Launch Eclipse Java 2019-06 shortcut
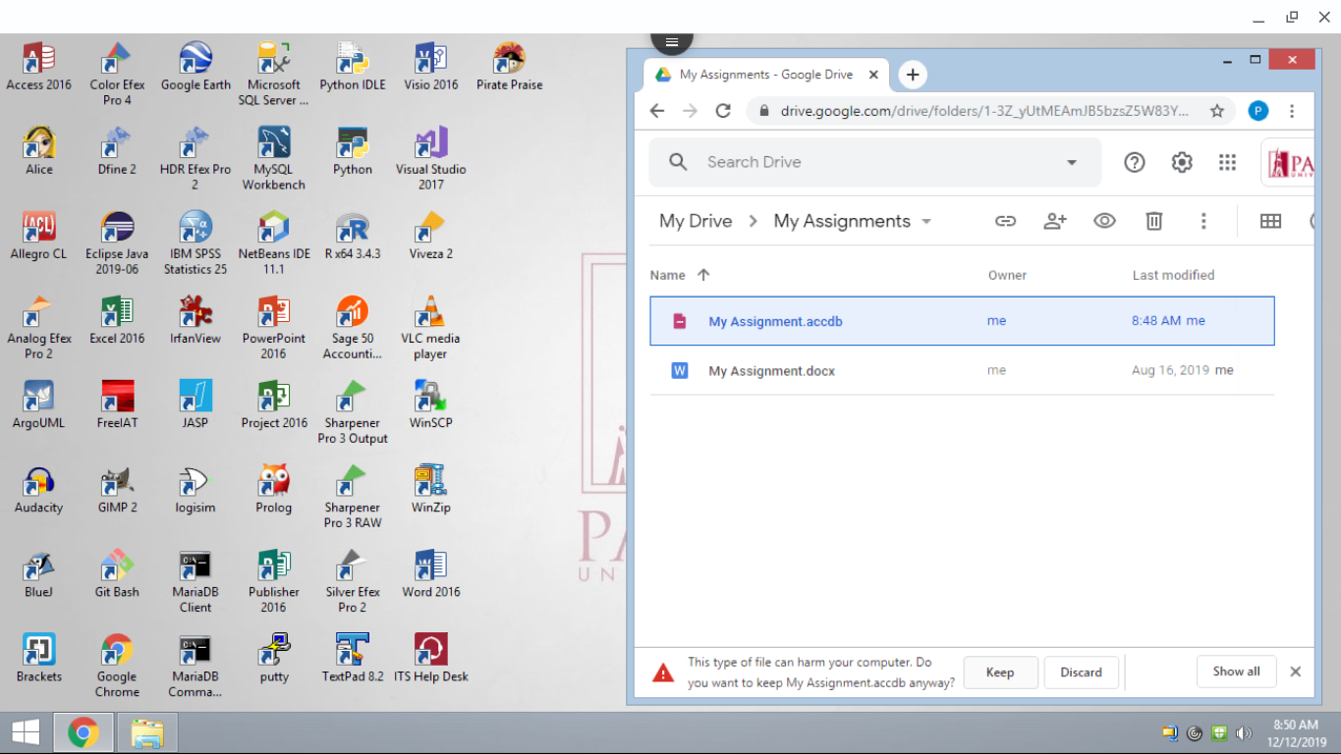This screenshot has height=754, width=1341. point(117,242)
